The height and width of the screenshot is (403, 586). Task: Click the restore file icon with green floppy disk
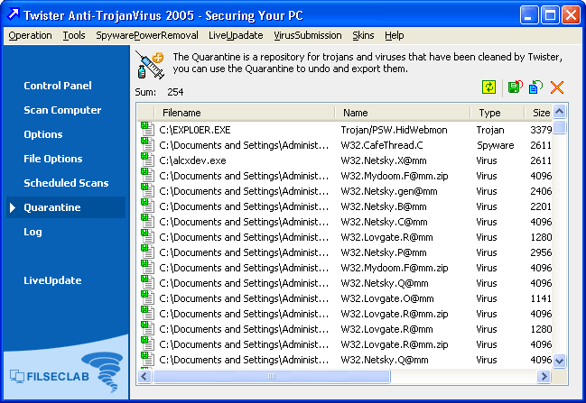point(515,87)
